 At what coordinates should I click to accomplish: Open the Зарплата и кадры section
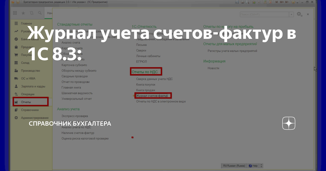33,86
